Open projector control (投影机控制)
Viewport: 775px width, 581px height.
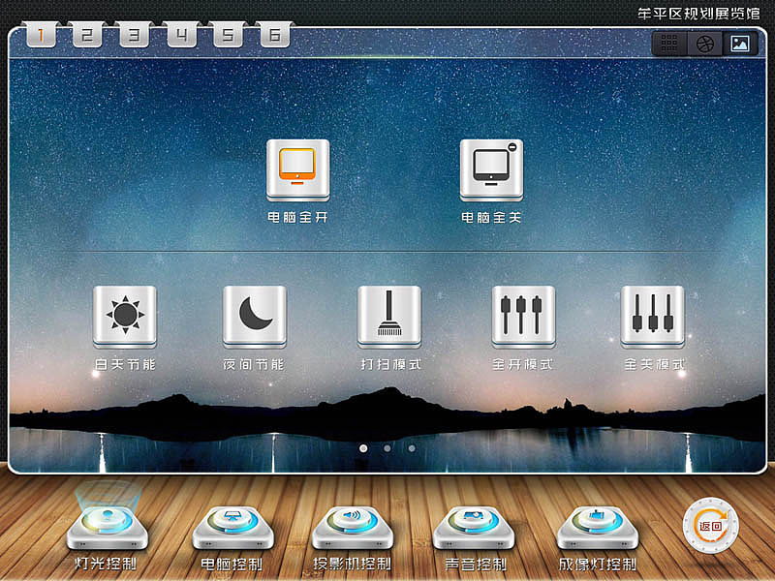[353, 527]
